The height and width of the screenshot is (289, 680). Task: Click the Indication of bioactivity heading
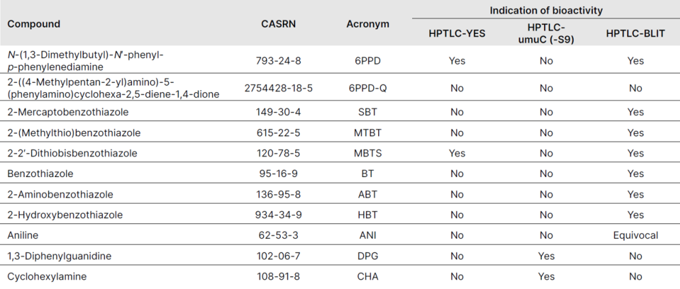546,9
